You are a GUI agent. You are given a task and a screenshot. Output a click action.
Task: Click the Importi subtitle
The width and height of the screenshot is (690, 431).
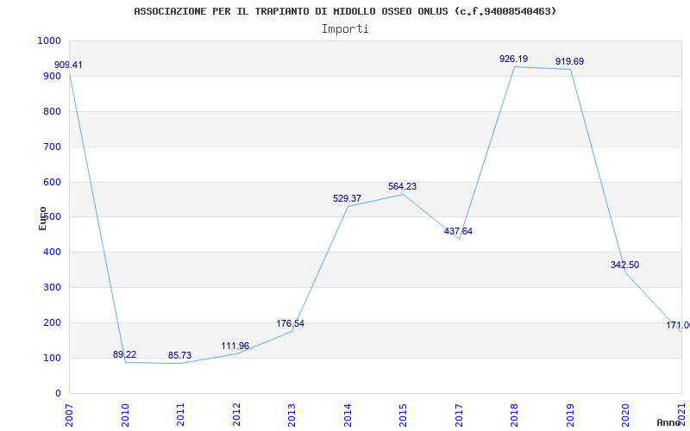(345, 29)
